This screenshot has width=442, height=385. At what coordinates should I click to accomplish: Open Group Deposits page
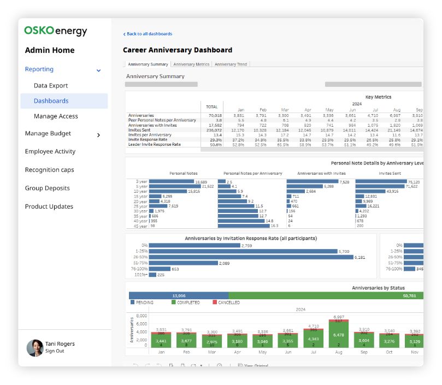(48, 188)
